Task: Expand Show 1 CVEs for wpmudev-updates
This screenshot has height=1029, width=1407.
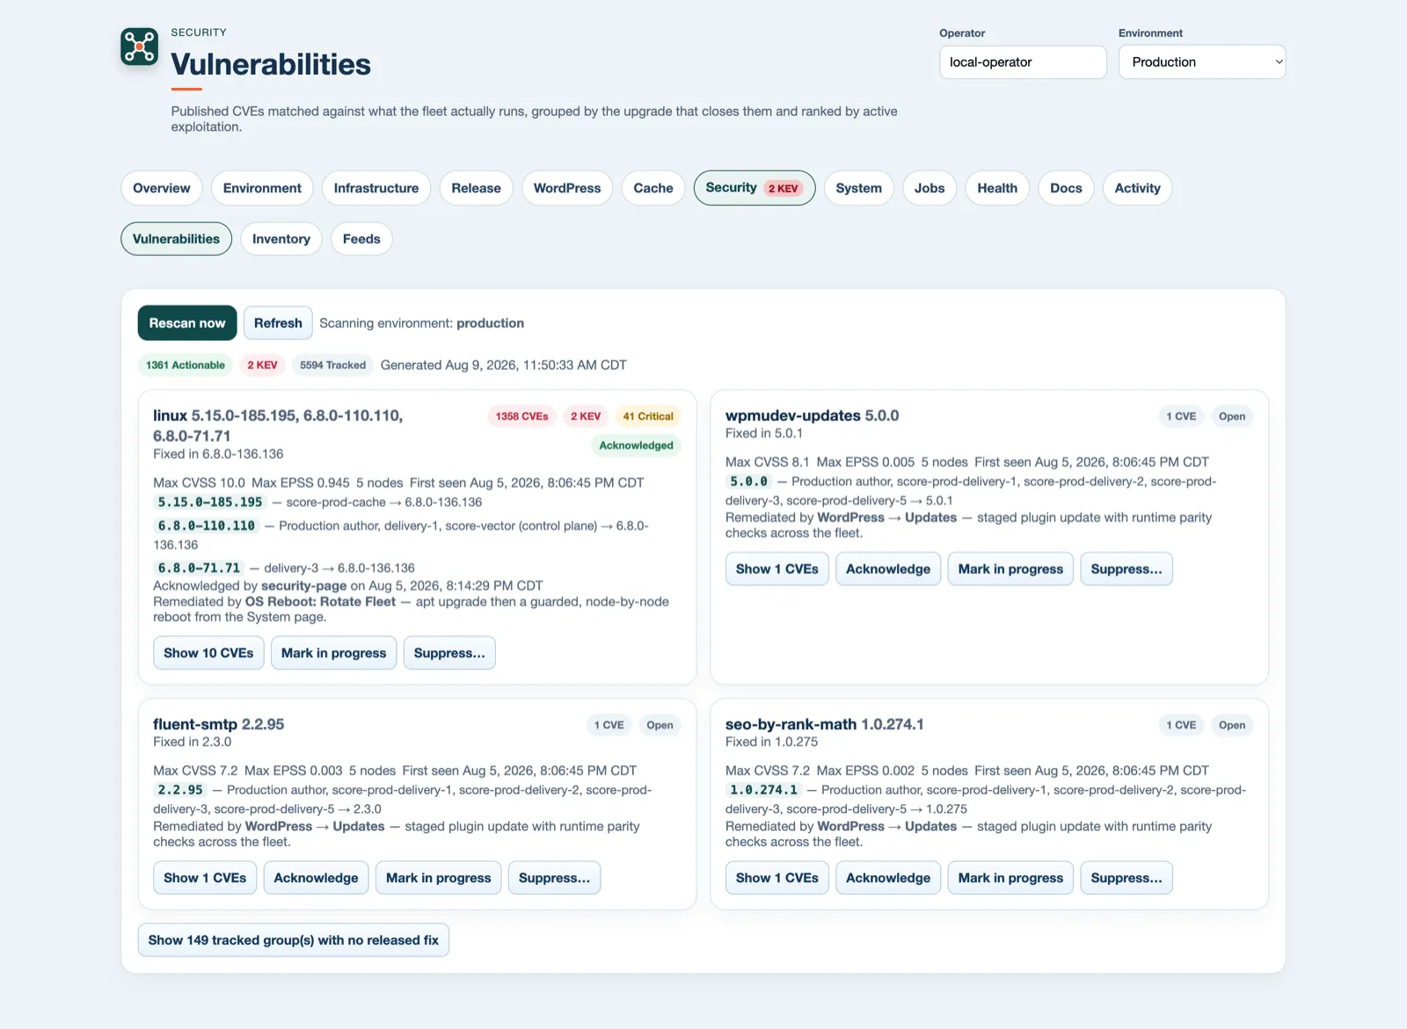Action: click(776, 569)
